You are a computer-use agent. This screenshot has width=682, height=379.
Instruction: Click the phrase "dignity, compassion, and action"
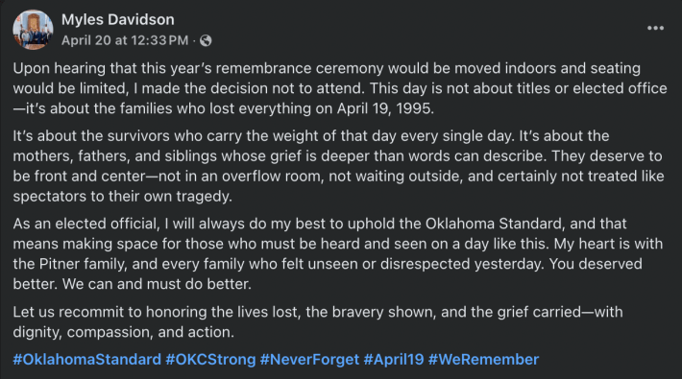click(124, 332)
